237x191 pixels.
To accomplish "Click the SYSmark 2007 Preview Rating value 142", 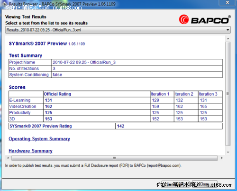I will click(120, 126).
